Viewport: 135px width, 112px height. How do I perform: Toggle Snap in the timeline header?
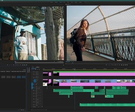click(x=34, y=70)
